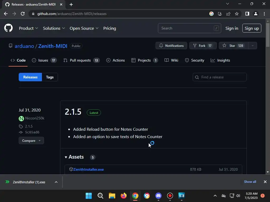Screen dimensions: 270x202
Task: Focus the GitHub search field
Action: [189, 28]
